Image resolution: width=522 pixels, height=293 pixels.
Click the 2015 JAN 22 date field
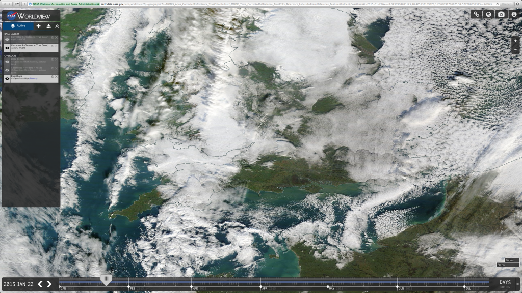tap(19, 284)
